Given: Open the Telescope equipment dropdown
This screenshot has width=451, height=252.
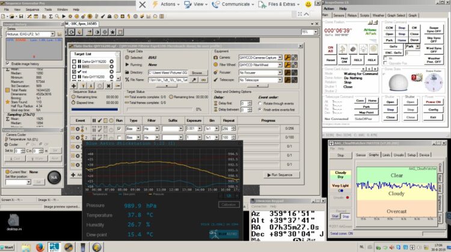Looking at the screenshot, I should (280, 80).
